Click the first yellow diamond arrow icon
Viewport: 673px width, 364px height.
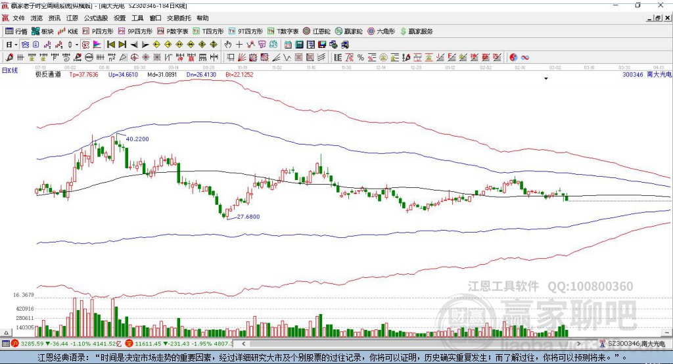[156, 45]
